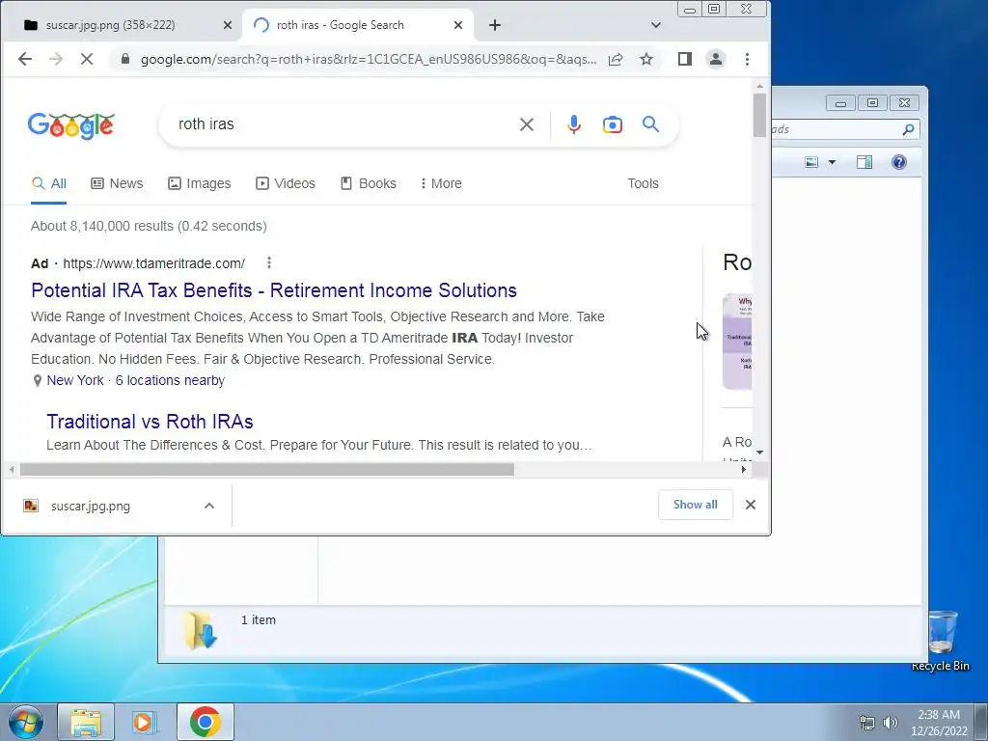988x741 pixels.
Task: Switch to Books results
Action: coord(368,183)
